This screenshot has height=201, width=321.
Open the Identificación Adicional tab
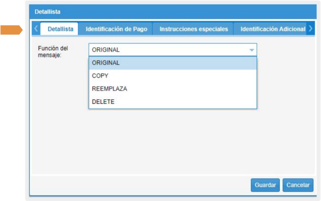(273, 29)
